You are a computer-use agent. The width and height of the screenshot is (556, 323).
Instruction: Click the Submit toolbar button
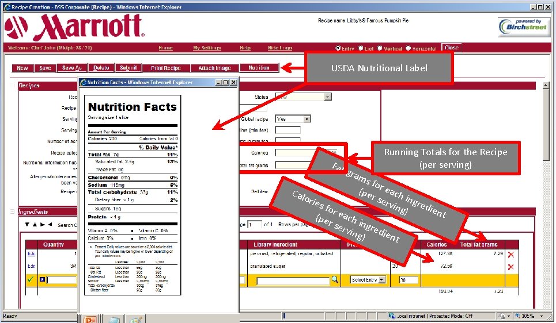click(x=128, y=68)
